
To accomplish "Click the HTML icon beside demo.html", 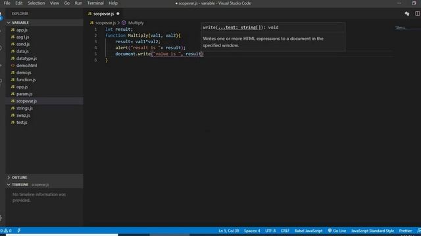I will tap(12, 66).
